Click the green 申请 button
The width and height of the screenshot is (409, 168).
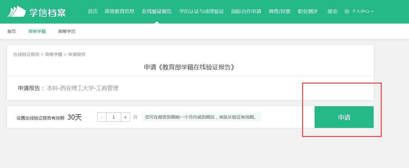(x=344, y=117)
